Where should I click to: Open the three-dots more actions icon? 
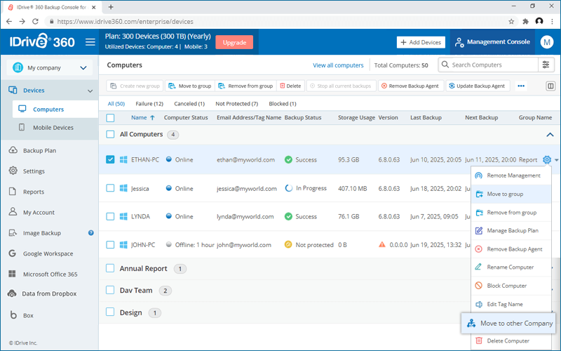(x=521, y=86)
